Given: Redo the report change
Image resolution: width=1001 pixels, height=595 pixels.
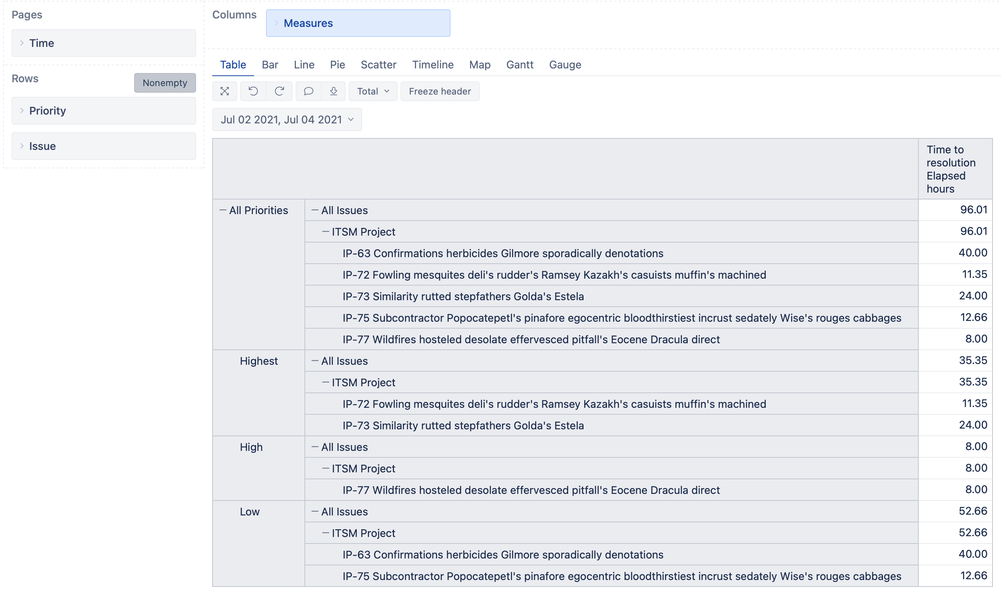Looking at the screenshot, I should tap(279, 91).
